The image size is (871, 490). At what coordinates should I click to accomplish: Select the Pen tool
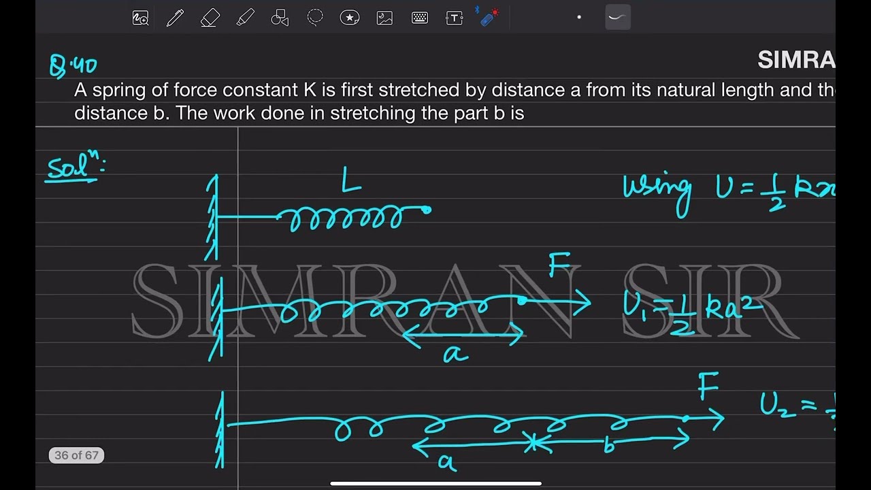tap(175, 18)
